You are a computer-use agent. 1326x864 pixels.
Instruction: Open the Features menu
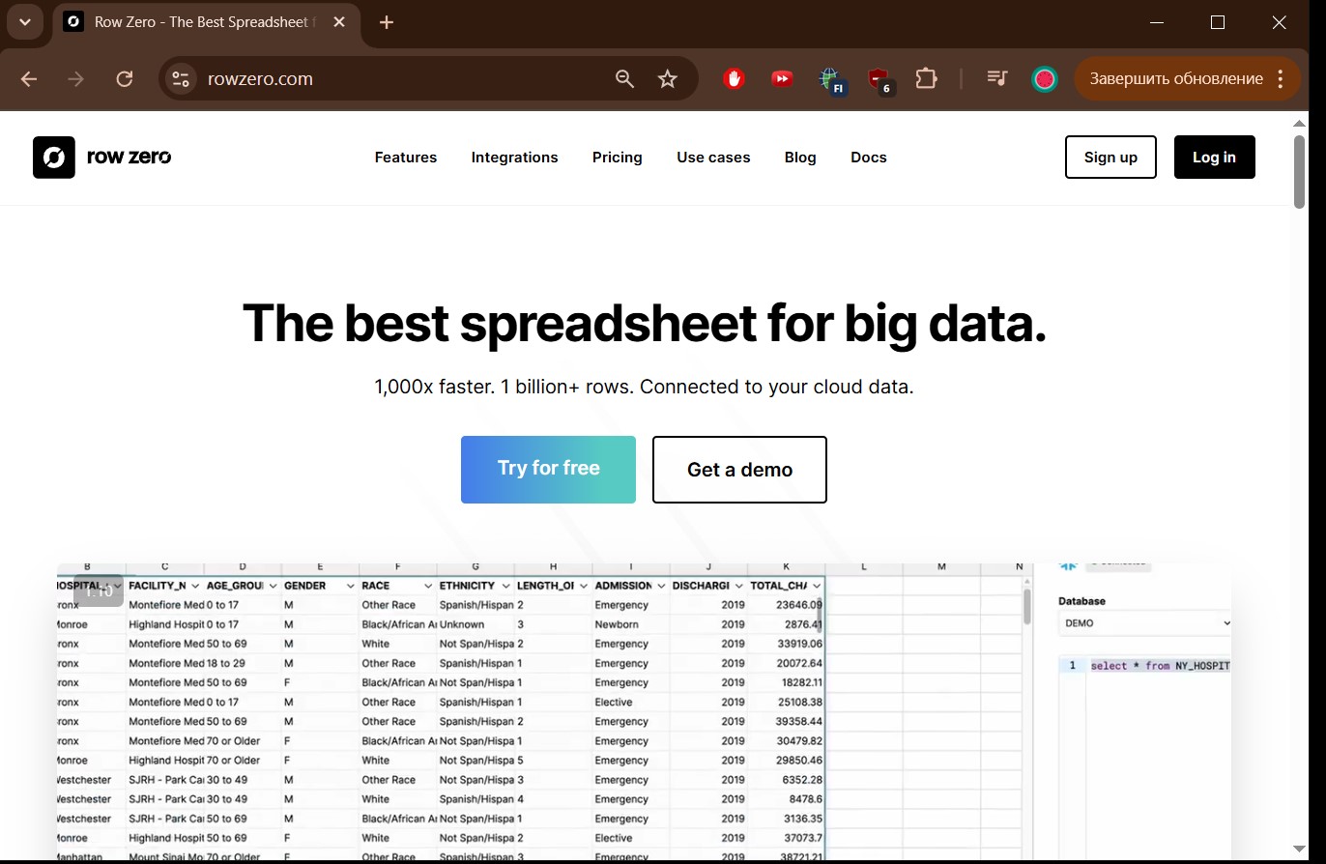406,158
